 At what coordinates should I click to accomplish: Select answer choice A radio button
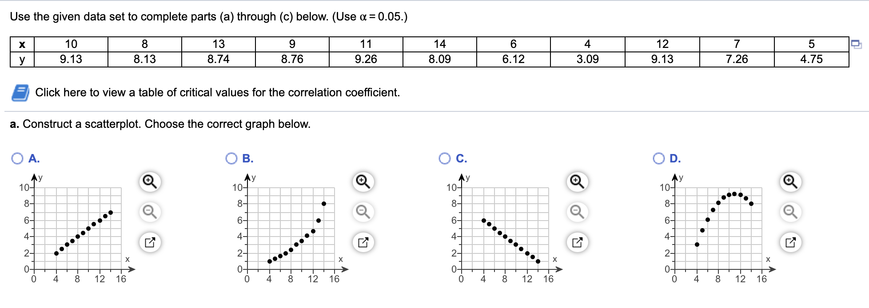[x=16, y=158]
